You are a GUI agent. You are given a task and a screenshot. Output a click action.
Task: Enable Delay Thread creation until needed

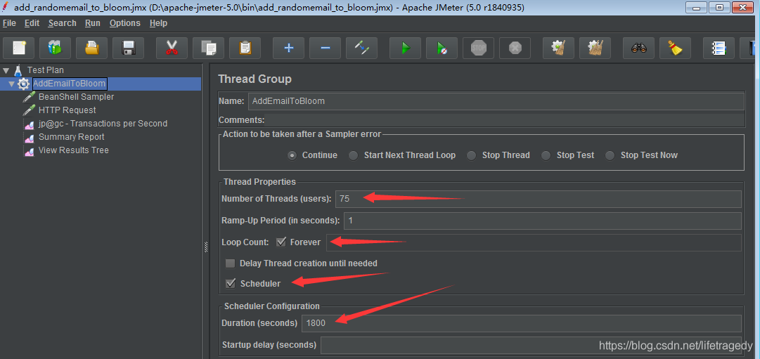coord(230,263)
